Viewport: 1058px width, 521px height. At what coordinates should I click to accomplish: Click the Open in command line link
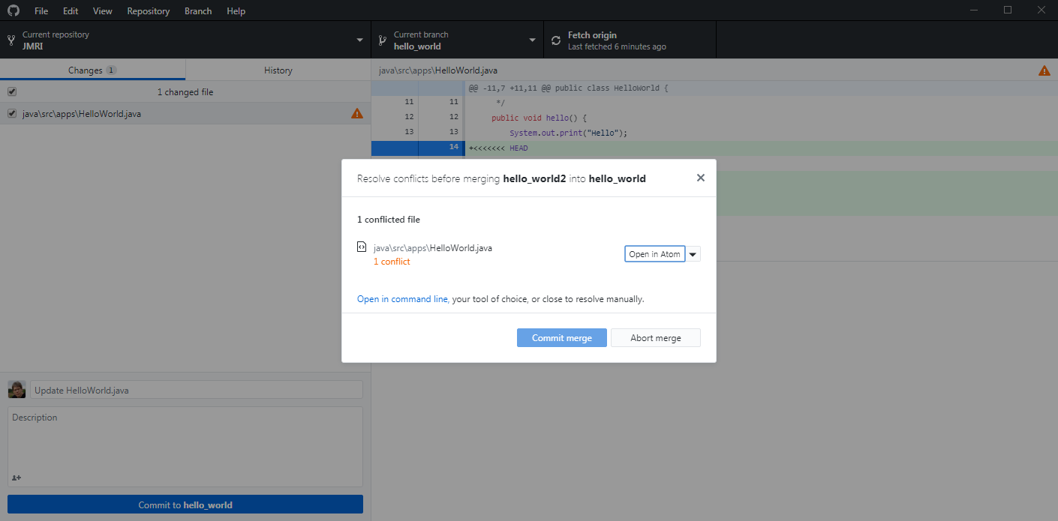click(x=402, y=299)
